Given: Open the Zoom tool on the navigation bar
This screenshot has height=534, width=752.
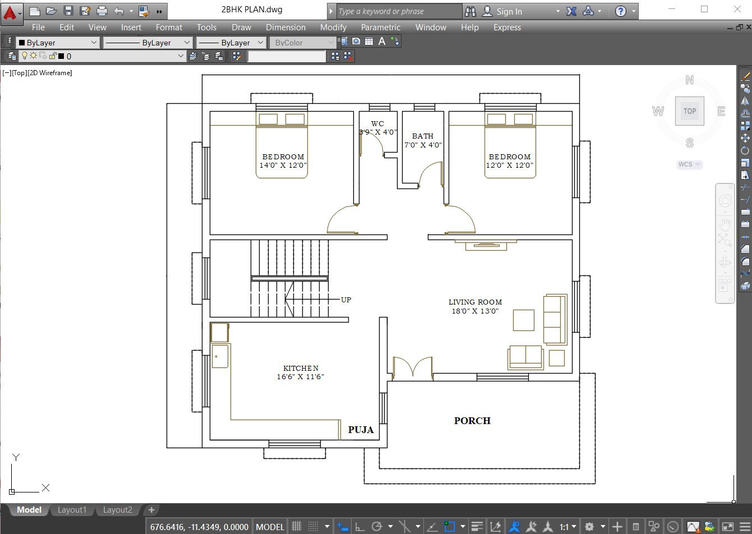Looking at the screenshot, I should point(725,240).
